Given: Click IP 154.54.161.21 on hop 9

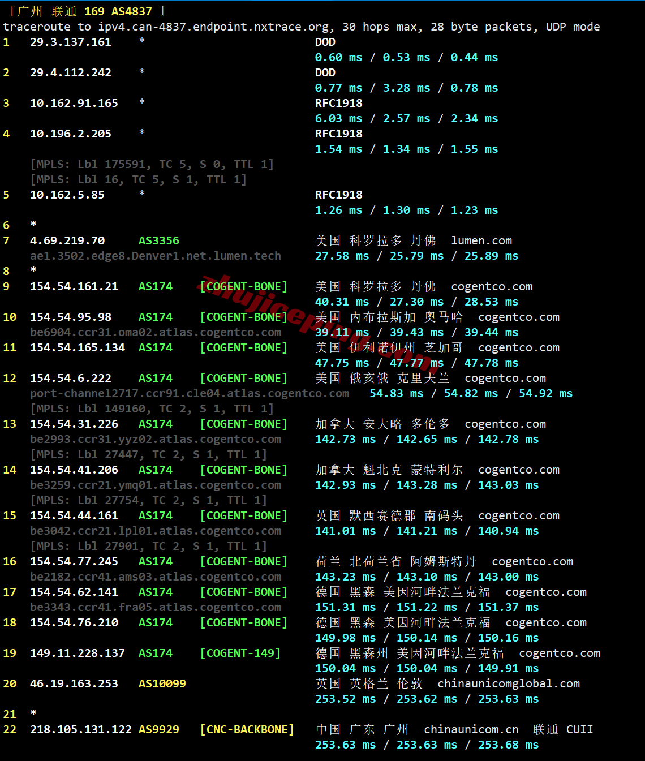Looking at the screenshot, I should pos(74,286).
